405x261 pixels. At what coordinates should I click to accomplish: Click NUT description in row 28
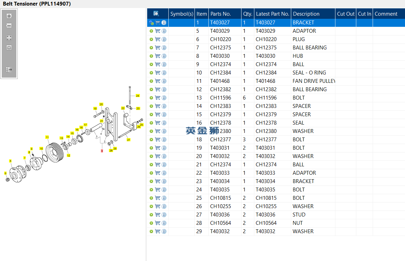(297, 223)
